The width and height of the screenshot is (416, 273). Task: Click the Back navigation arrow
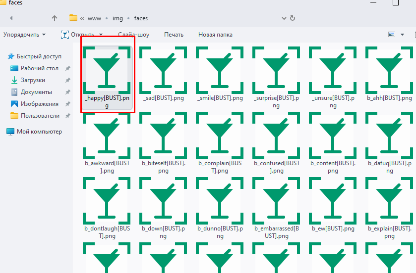pos(11,18)
